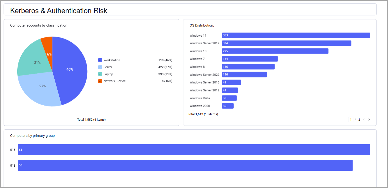Click the Server legend label

tap(108, 67)
